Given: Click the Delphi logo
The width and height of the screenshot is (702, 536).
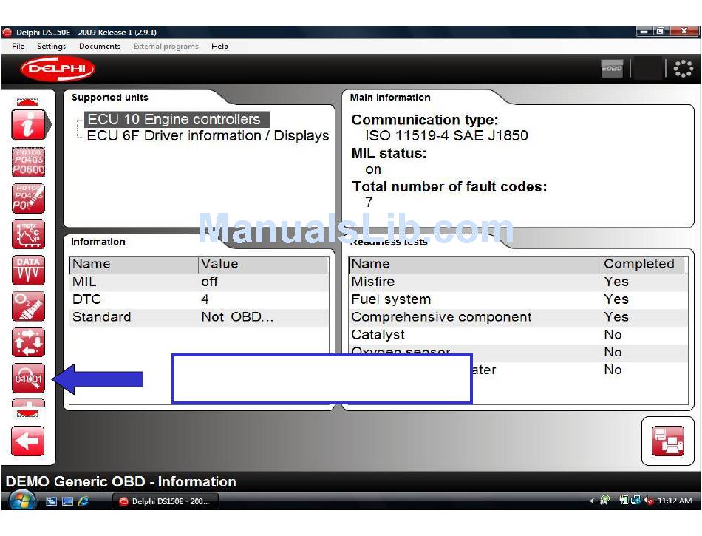Looking at the screenshot, I should [x=58, y=69].
